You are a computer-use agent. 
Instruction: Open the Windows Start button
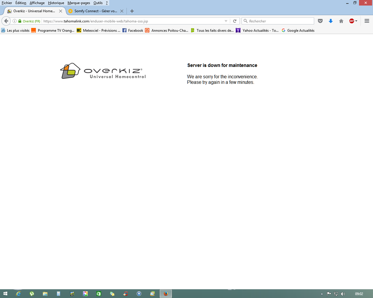pyautogui.click(x=5, y=294)
